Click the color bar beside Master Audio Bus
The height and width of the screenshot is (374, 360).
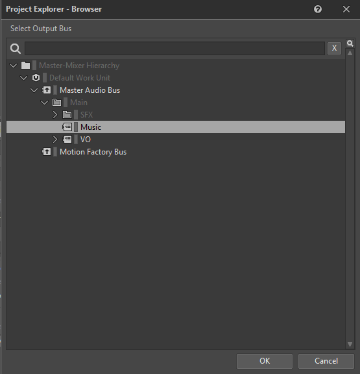click(x=55, y=90)
